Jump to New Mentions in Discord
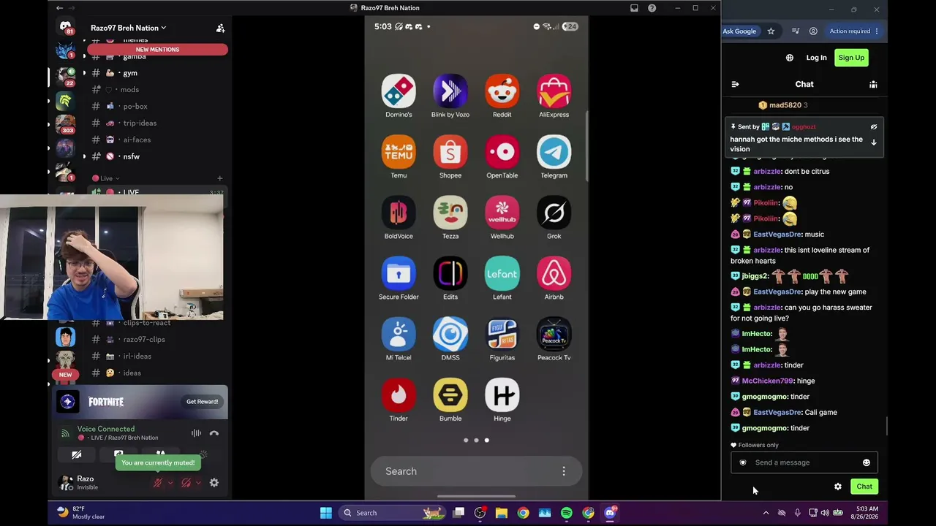Image resolution: width=936 pixels, height=526 pixels. 157,50
